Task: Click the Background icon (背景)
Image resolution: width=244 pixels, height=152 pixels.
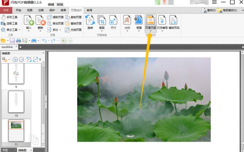Action: (x=139, y=20)
